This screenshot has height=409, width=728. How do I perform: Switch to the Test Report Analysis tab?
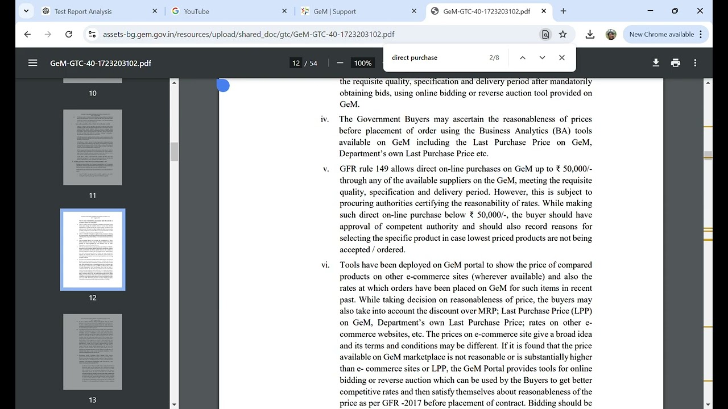(100, 11)
